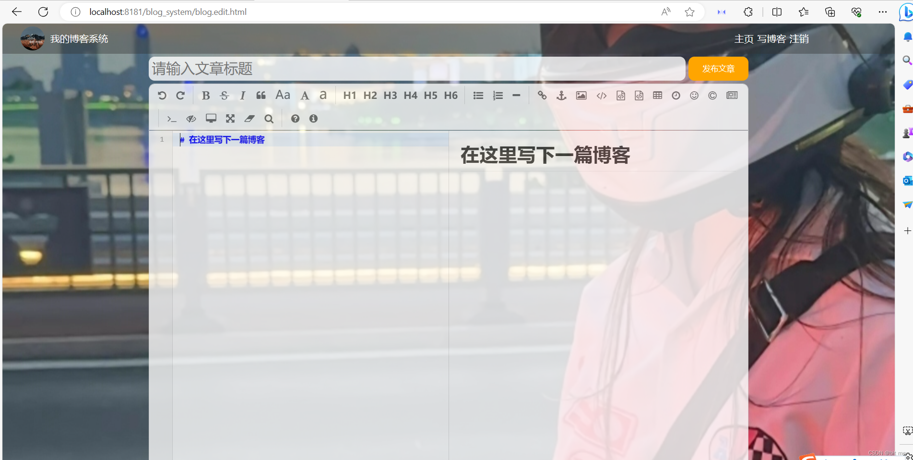Image resolution: width=913 pixels, height=460 pixels.
Task: Apply italic formatting with I icon
Action: pos(243,96)
